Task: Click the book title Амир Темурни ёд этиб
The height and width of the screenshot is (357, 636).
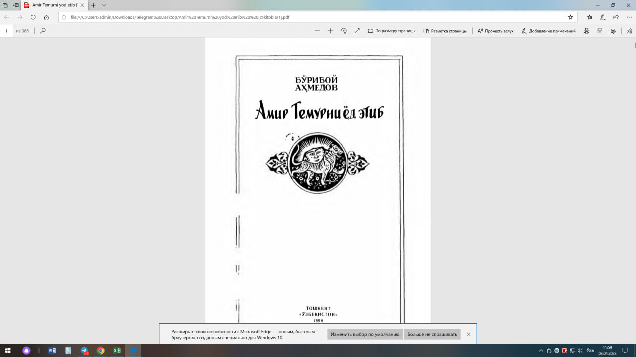Action: click(x=319, y=110)
